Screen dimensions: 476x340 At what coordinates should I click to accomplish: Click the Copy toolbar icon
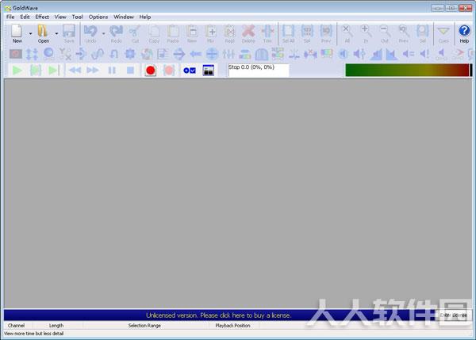[154, 33]
